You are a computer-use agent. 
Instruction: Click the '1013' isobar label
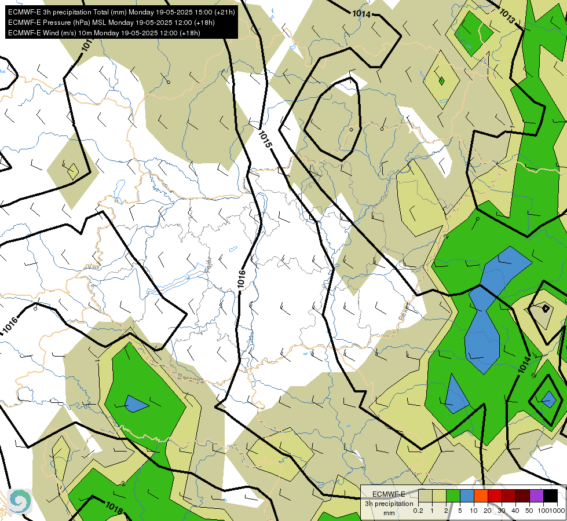coord(507,16)
